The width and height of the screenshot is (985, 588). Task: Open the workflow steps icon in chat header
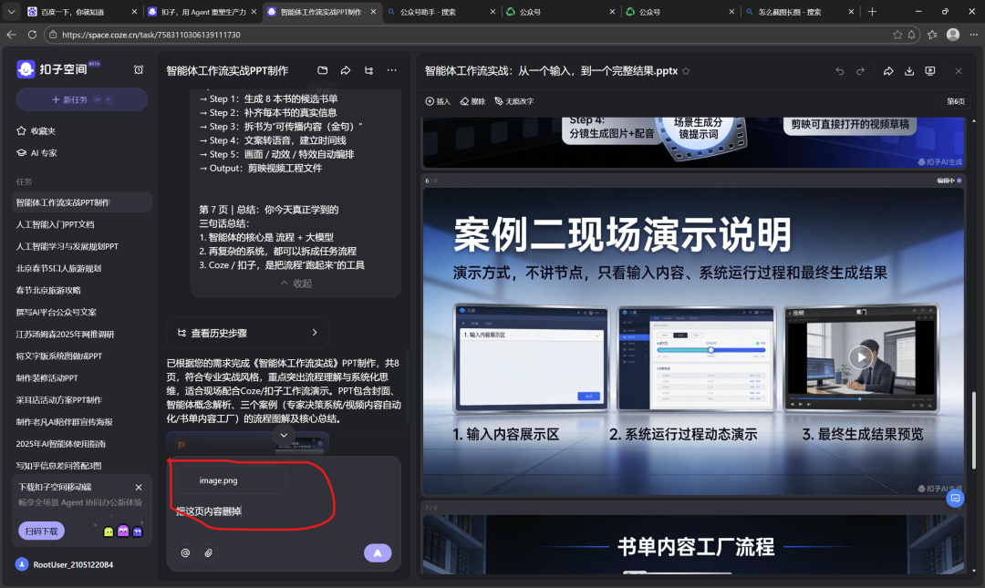tap(368, 70)
